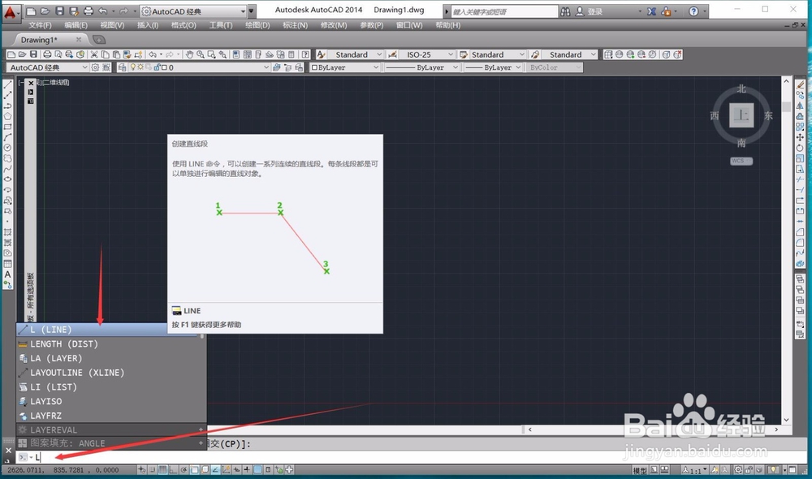The image size is (812, 479).
Task: Open the Layer Properties Manager icon
Action: 123,67
